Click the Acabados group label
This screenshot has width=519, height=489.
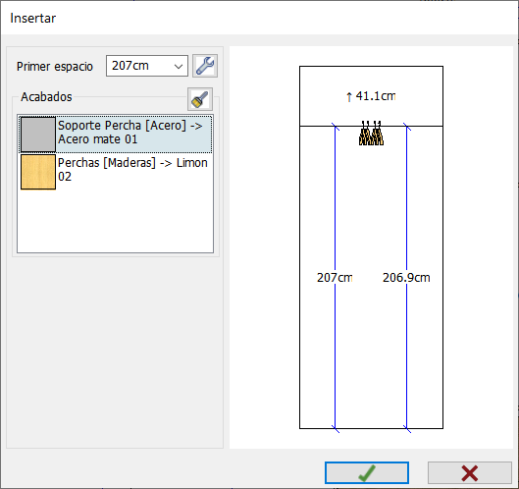46,97
